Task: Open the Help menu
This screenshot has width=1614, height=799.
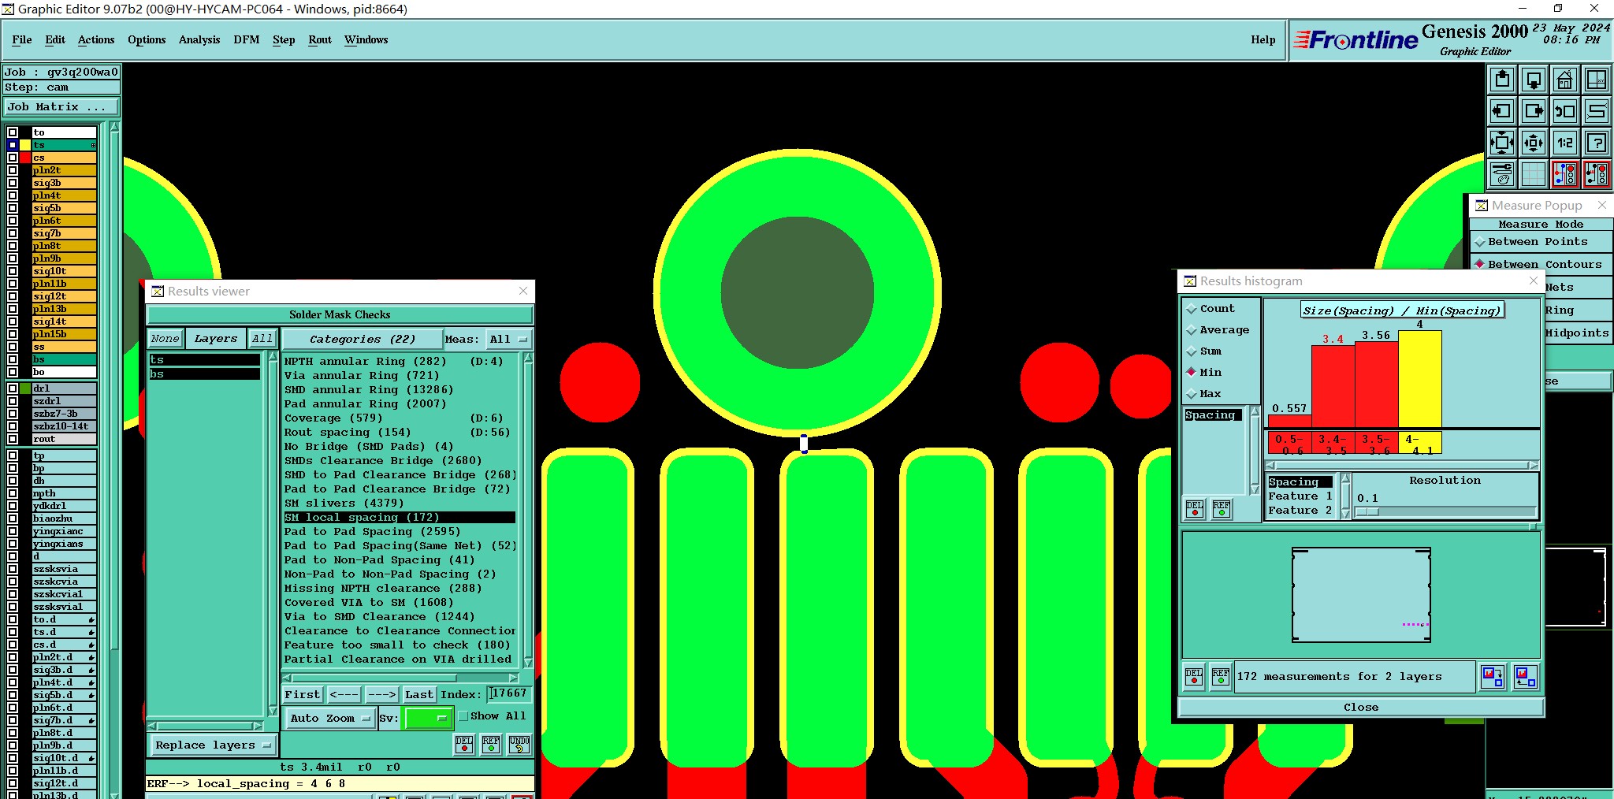Action: pos(1263,39)
